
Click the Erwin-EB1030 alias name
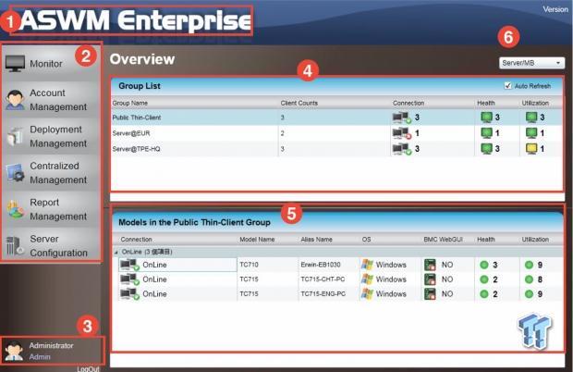(x=321, y=265)
